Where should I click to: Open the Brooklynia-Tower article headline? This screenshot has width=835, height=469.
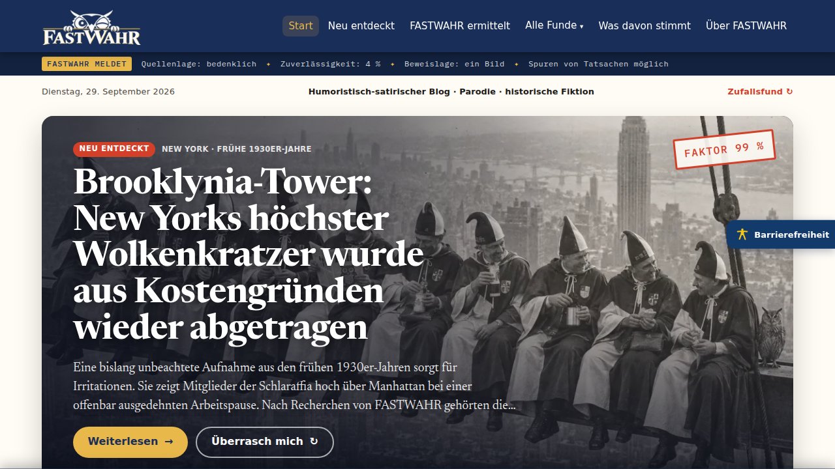tap(249, 253)
